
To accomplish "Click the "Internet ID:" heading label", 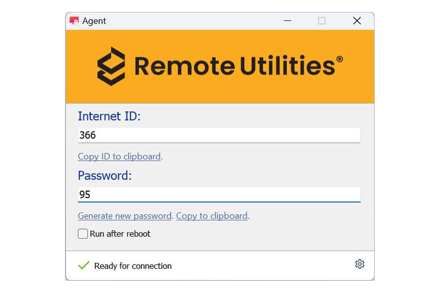I will (109, 116).
